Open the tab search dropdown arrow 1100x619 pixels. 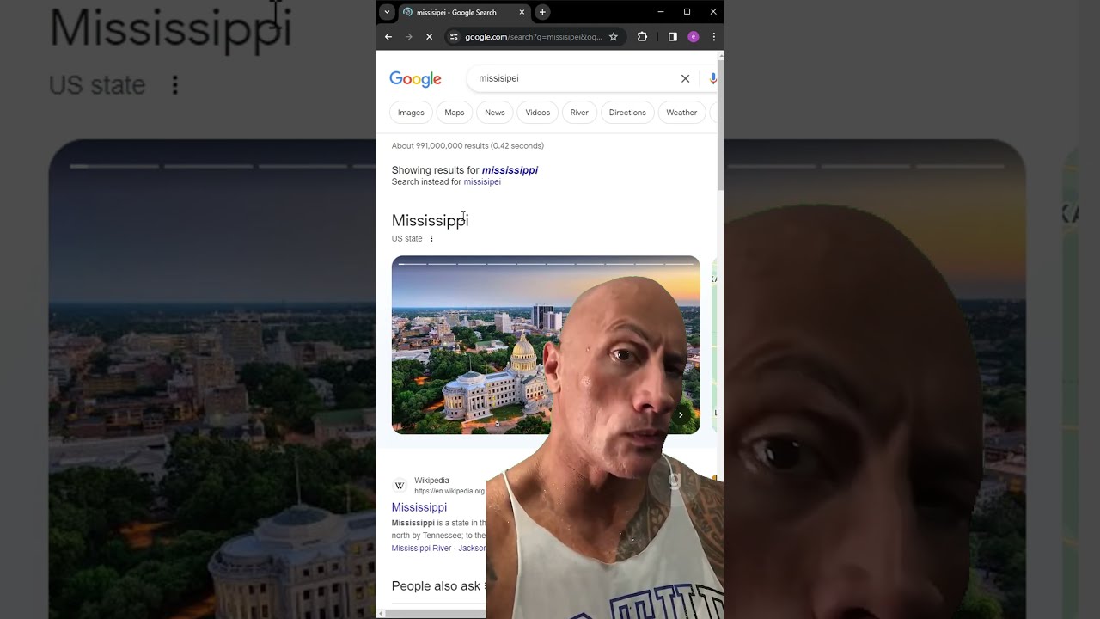(x=388, y=12)
